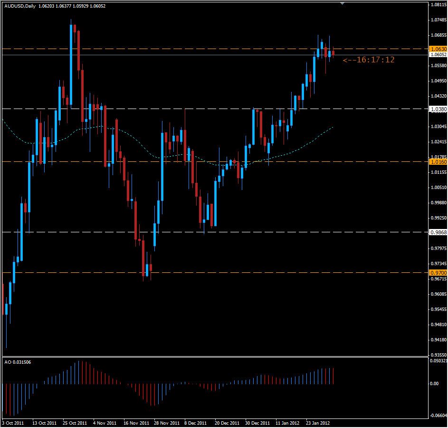Click the orange 1.0630 price tag
The height and width of the screenshot is (428, 448).
tap(438, 49)
